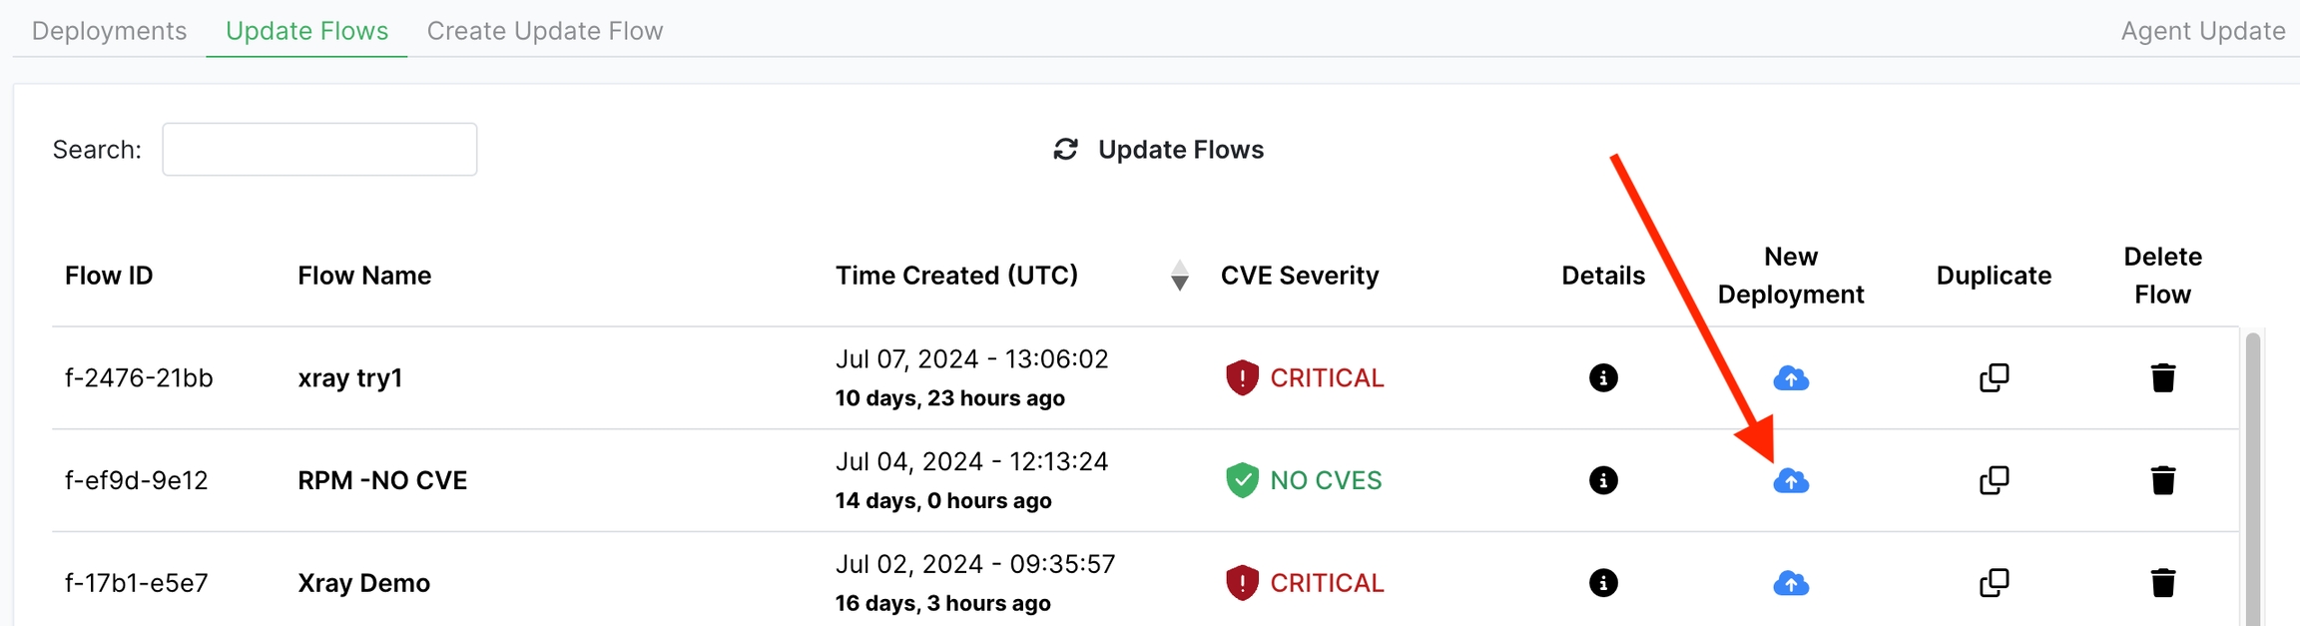Delete the xray try1 flow
The width and height of the screenshot is (2300, 626).
point(2162,378)
